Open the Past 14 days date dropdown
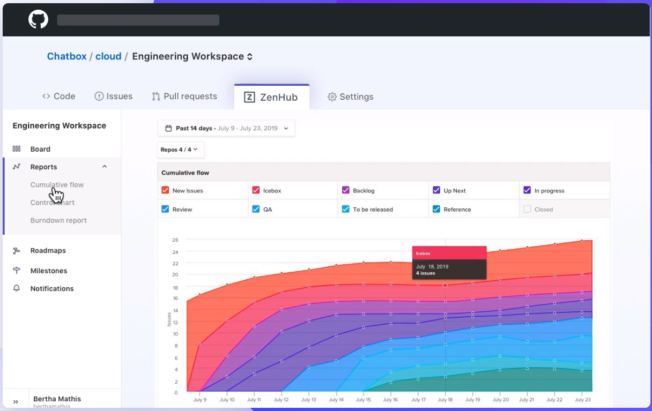This screenshot has height=411, width=652. 226,129
